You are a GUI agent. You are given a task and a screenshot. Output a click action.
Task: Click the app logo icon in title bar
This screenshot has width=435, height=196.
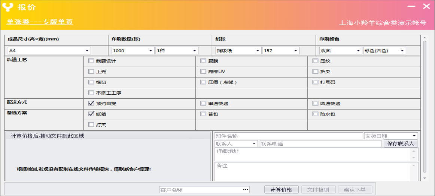(7, 7)
